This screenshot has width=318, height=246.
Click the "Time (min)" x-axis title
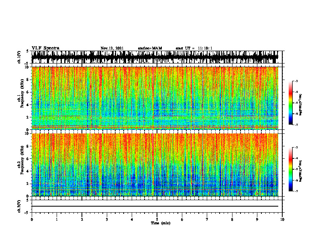[161, 223]
